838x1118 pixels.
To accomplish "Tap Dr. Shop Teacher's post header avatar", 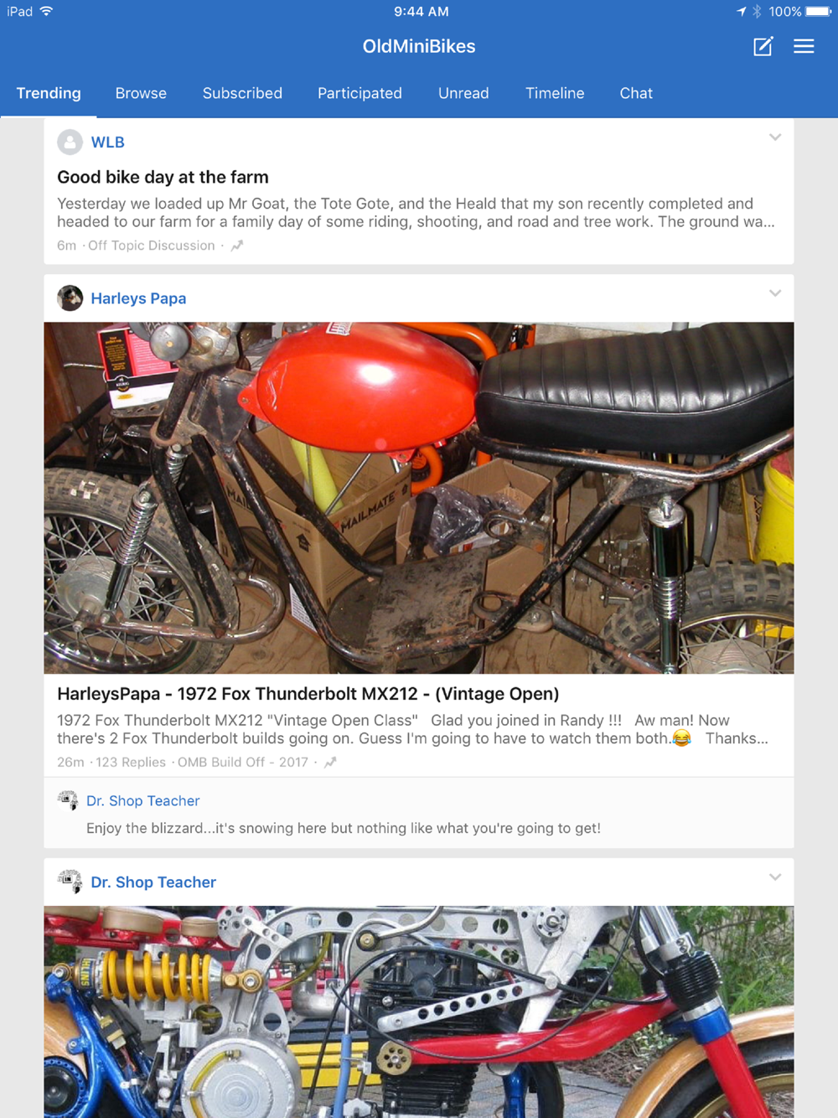I will click(70, 882).
